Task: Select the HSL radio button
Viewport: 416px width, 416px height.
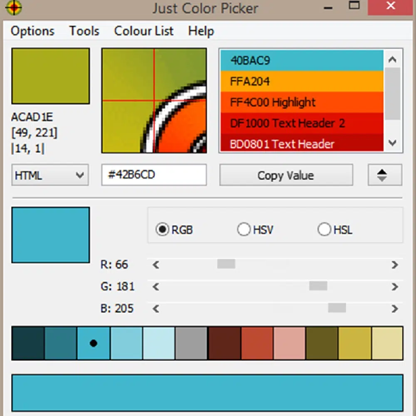Action: click(324, 230)
